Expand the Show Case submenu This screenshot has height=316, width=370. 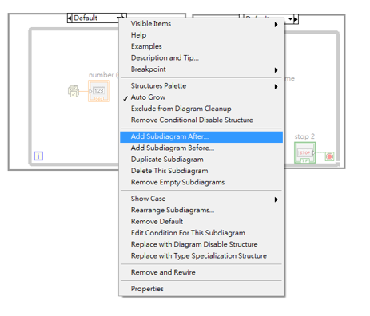201,199
